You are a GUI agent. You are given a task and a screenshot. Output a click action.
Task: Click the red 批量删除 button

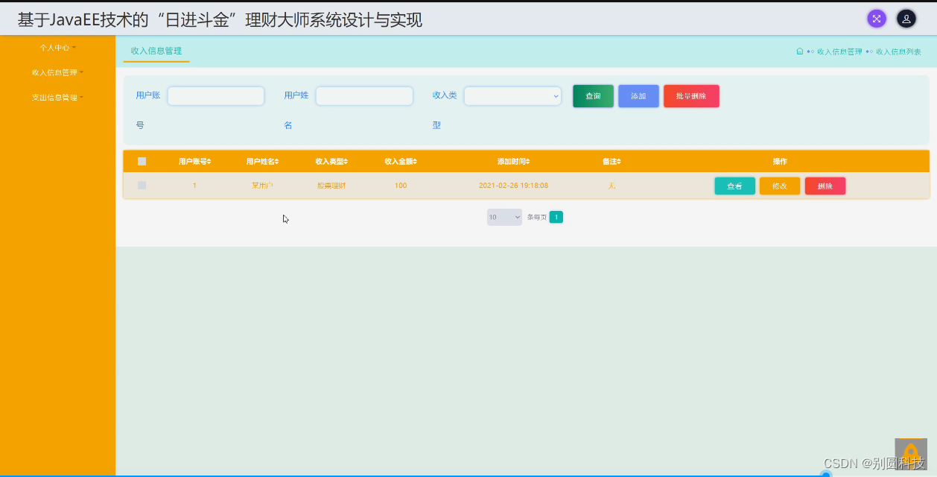click(691, 95)
